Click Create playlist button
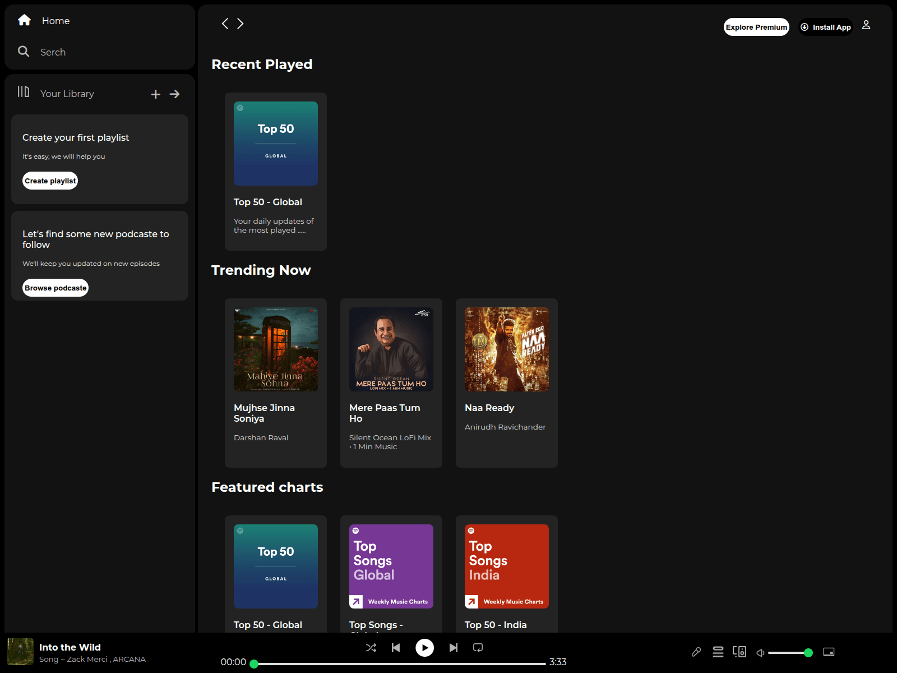897x673 pixels. tap(50, 181)
